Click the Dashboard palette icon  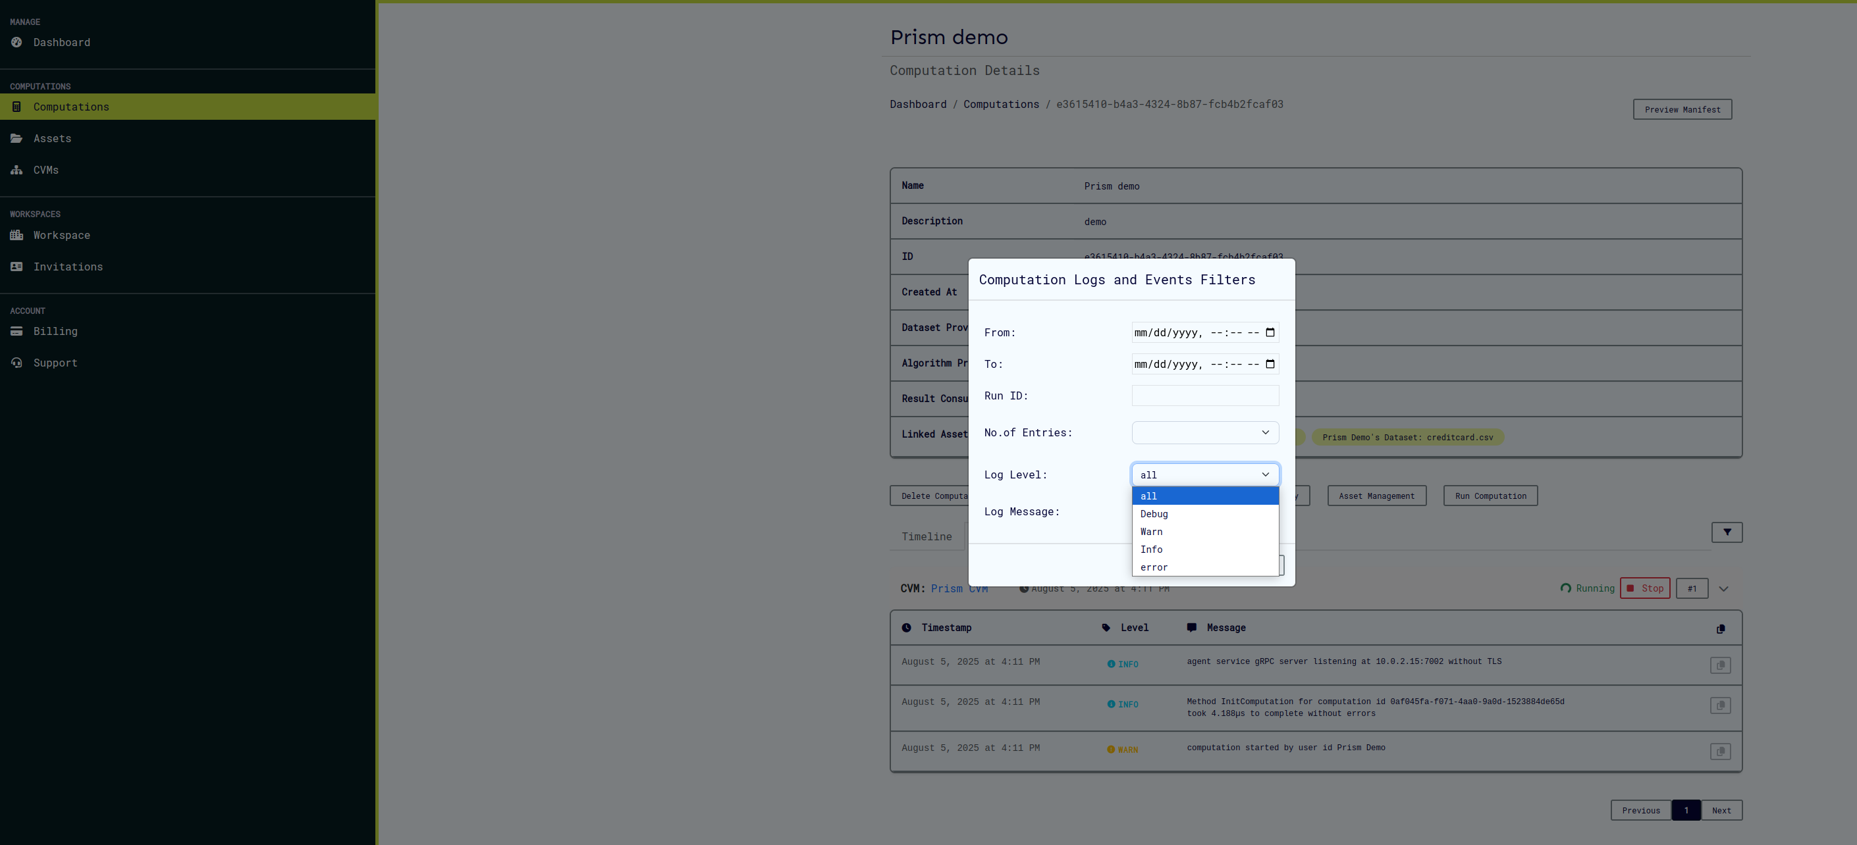pos(16,43)
